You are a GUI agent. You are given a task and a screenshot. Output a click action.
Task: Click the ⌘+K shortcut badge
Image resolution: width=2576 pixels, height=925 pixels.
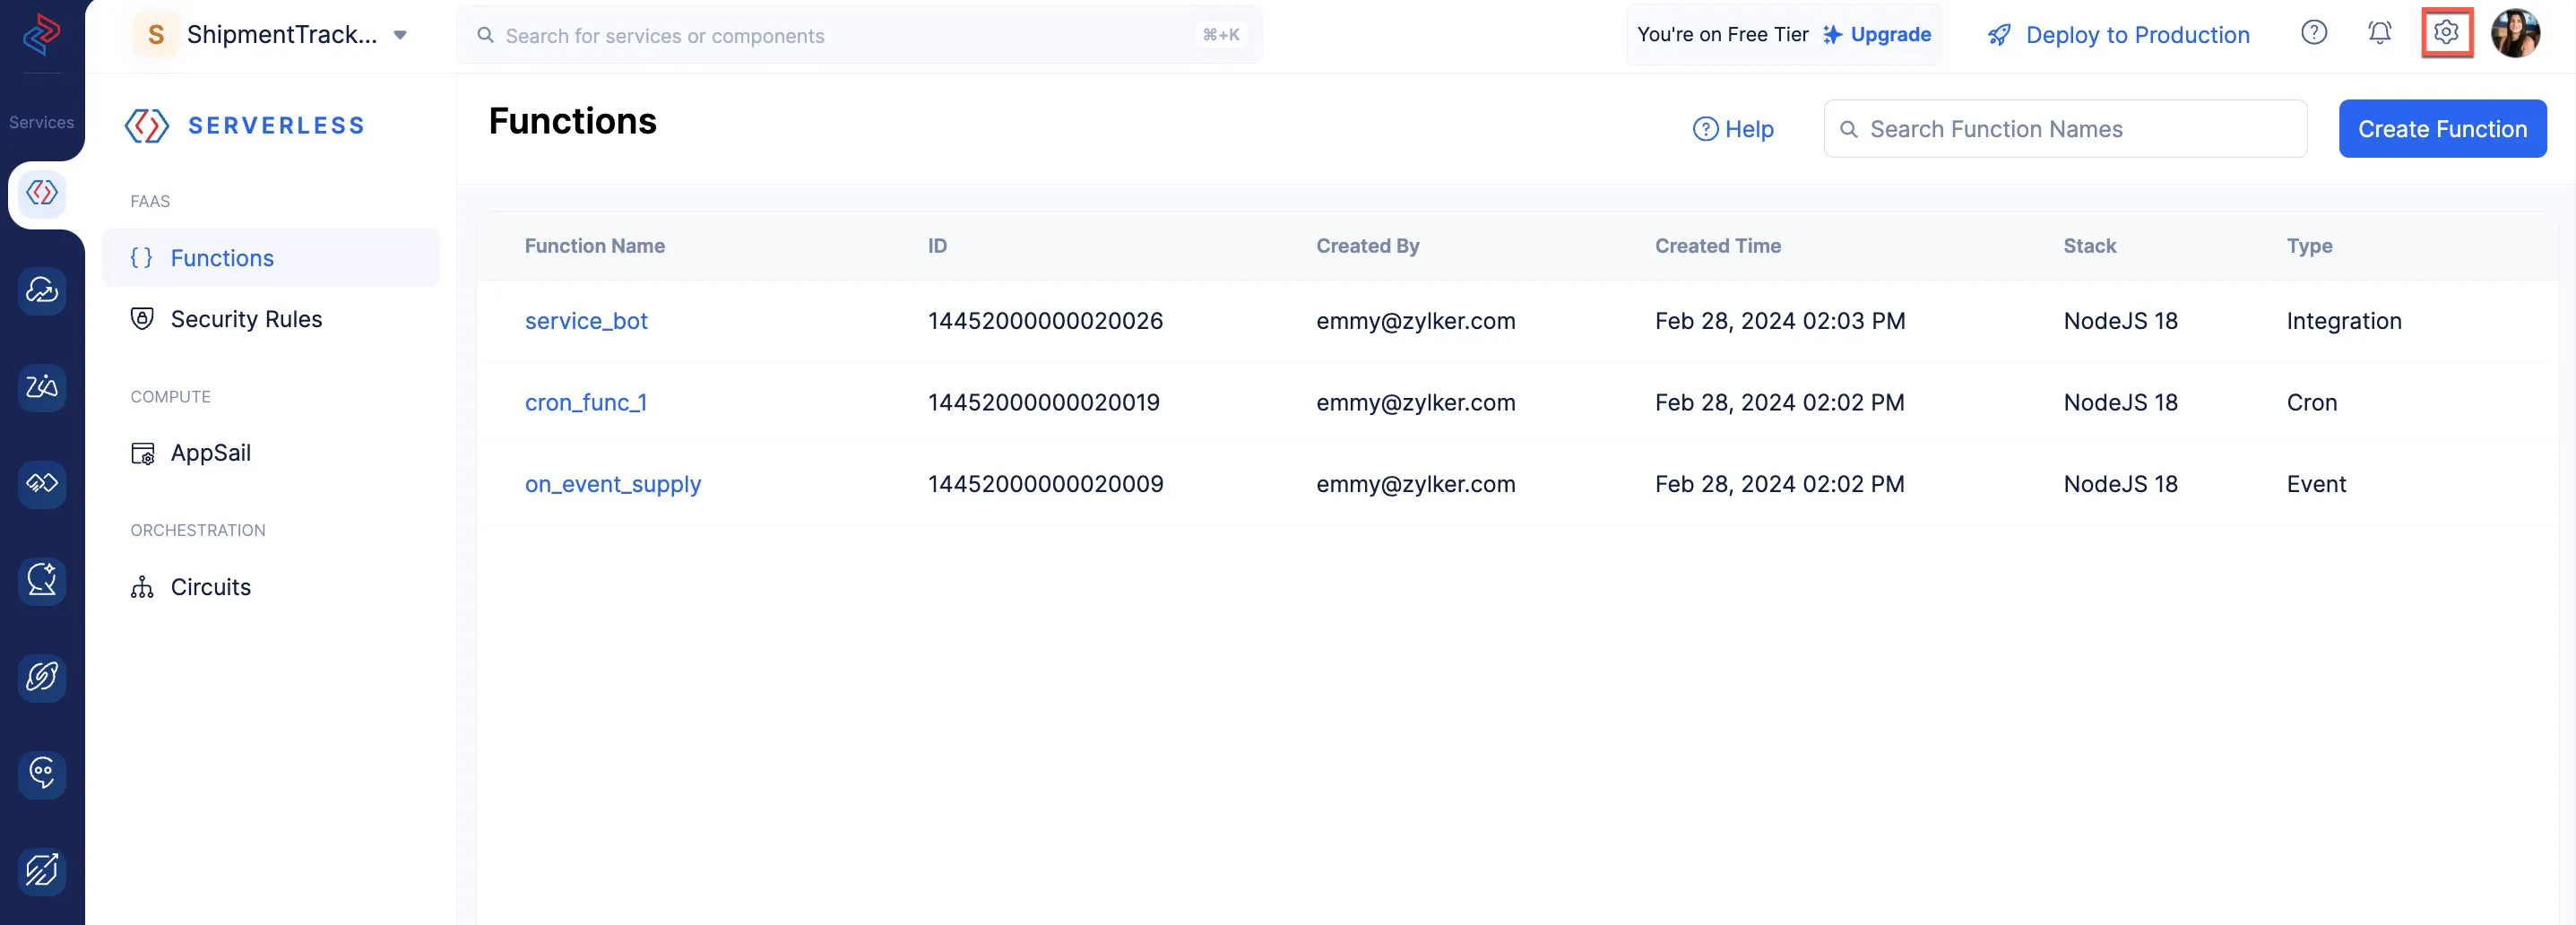coord(1221,35)
